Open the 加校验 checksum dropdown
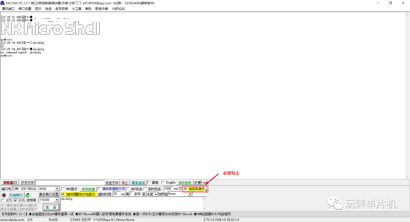The image size is (410, 222). 189,194
